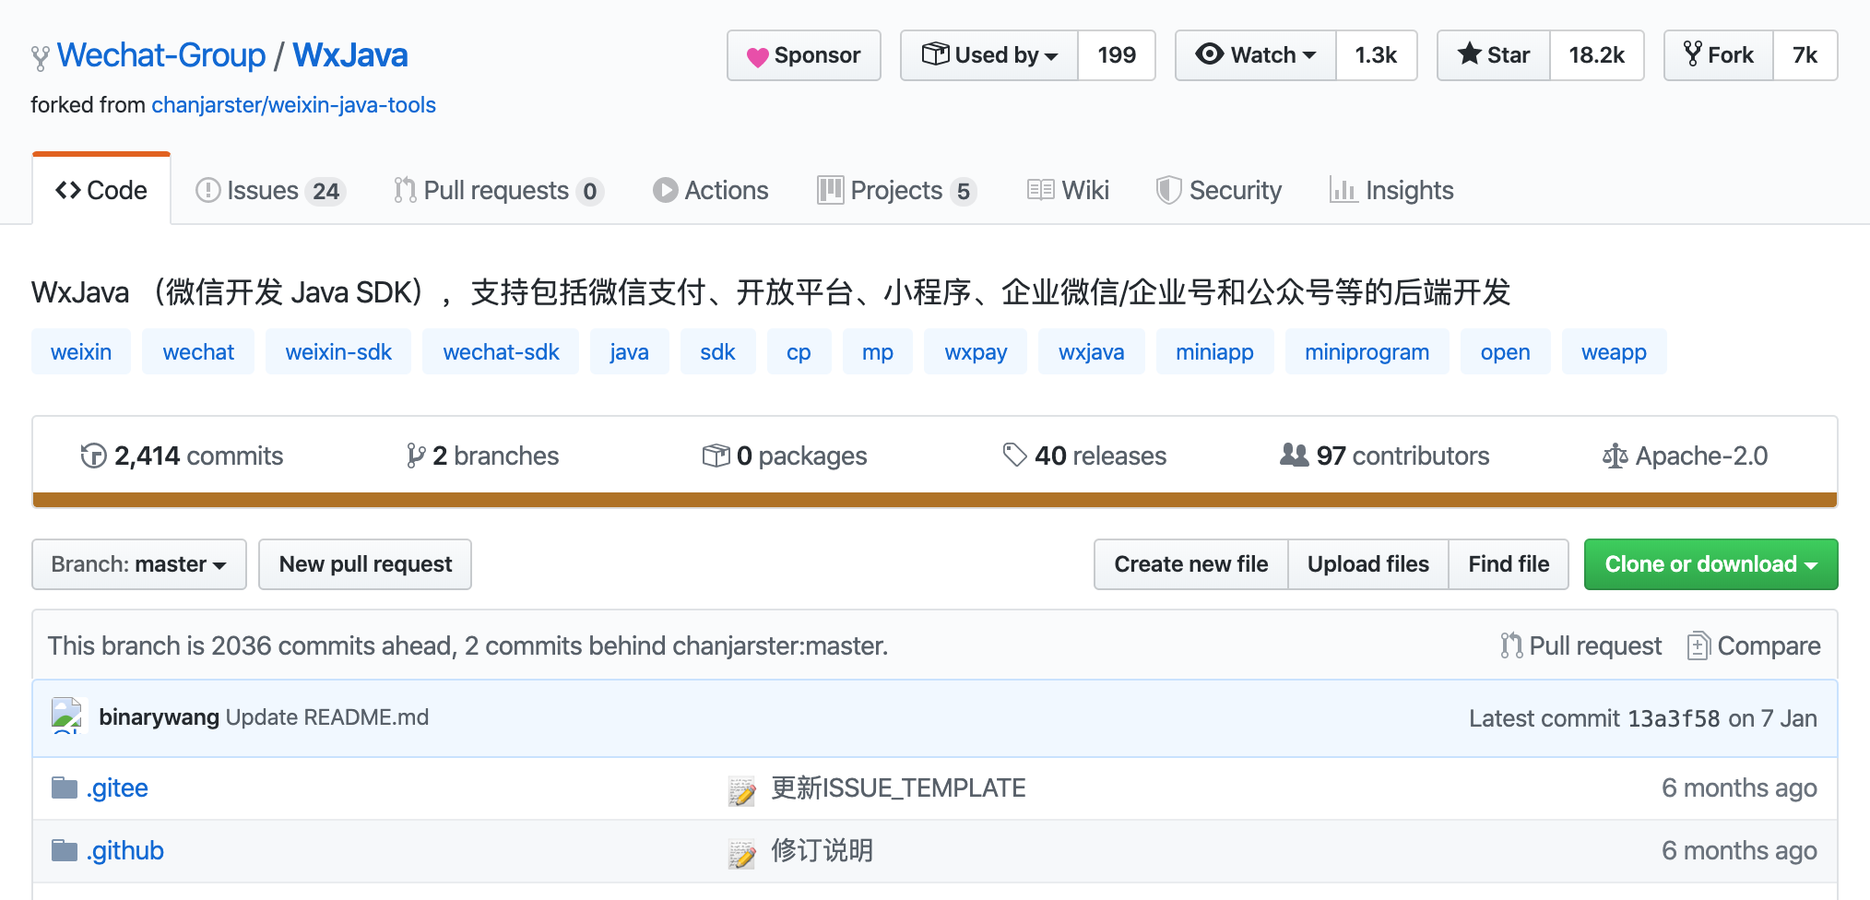1870x900 pixels.
Task: Expand the Used by dropdown
Action: [x=989, y=55]
